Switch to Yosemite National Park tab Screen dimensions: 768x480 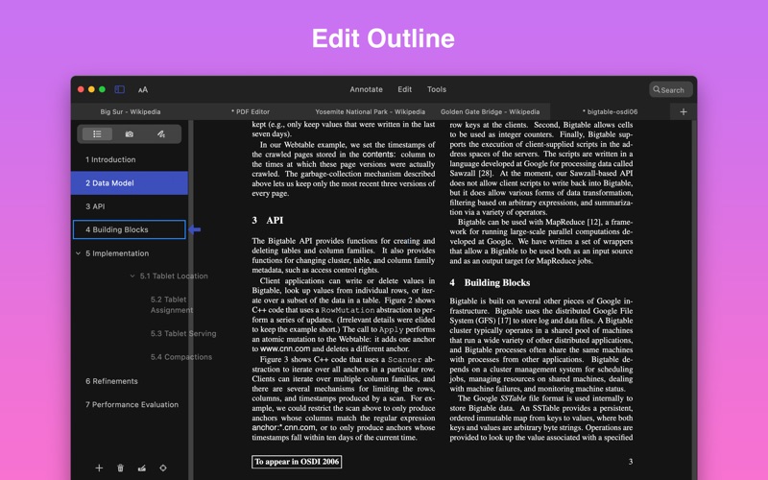tap(370, 111)
